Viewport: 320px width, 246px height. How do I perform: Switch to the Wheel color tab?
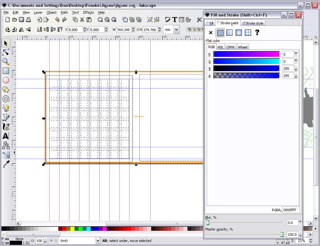click(242, 47)
